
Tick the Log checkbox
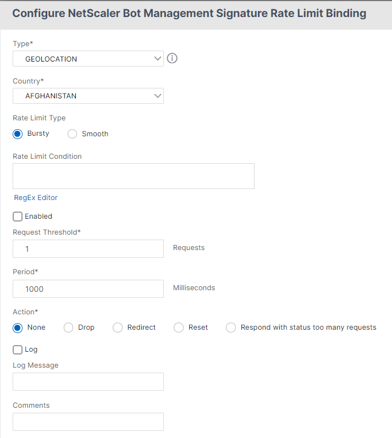(18, 350)
